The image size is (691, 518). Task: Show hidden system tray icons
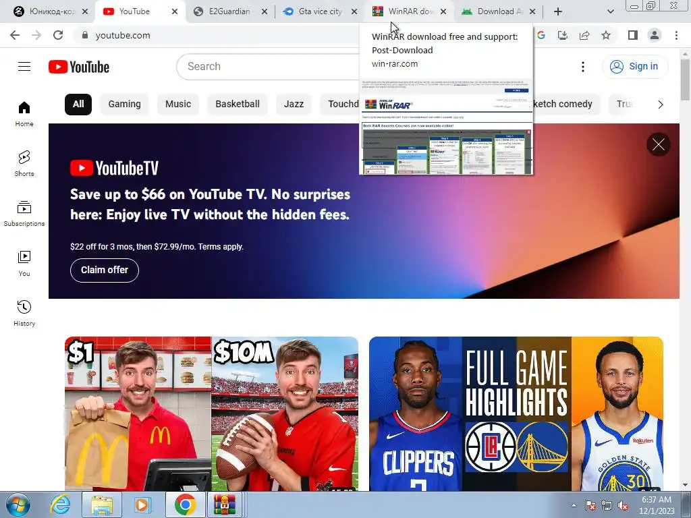tap(574, 505)
